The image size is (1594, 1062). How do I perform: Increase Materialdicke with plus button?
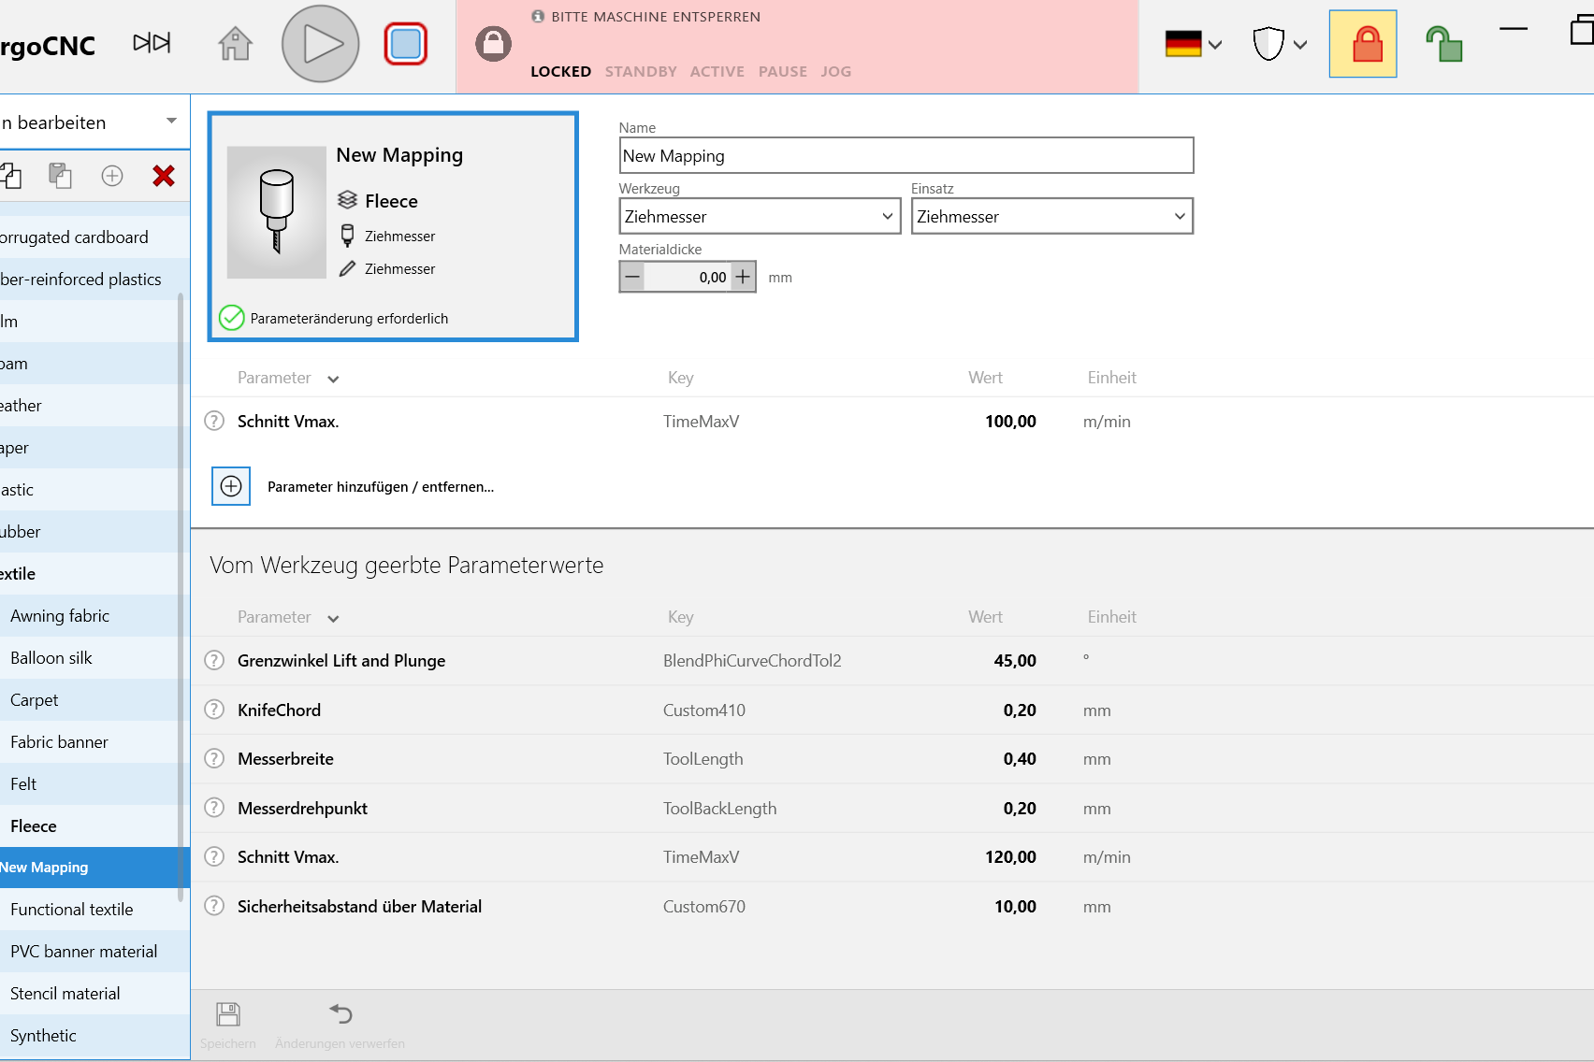[743, 277]
